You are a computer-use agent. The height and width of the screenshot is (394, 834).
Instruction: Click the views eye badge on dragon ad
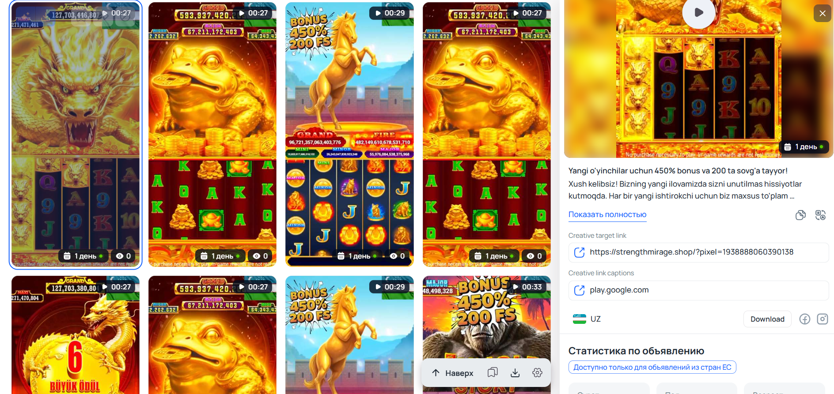124,256
